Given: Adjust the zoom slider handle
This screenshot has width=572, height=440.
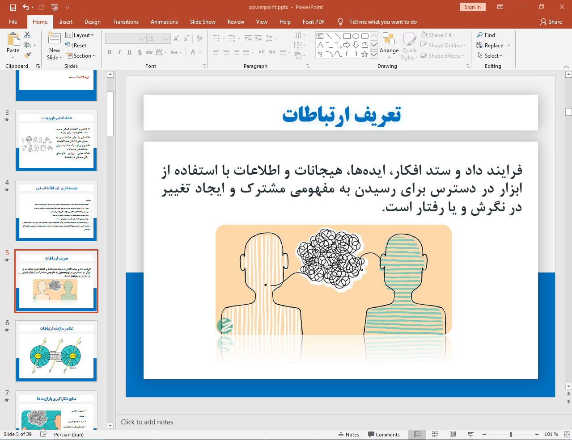Looking at the screenshot, I should 511,435.
